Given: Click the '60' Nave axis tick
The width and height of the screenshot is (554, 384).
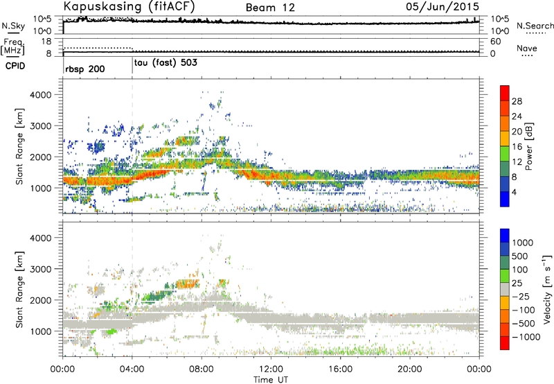Looking at the screenshot, I should tap(496, 42).
